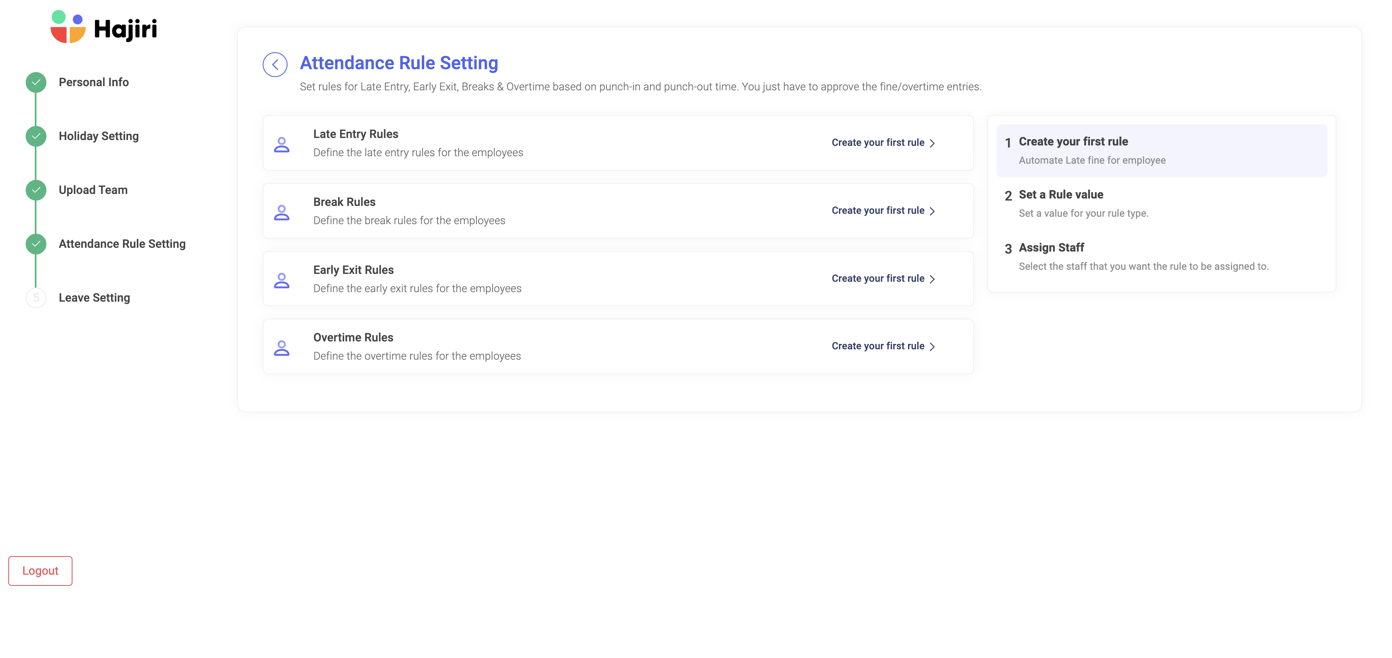
Task: Click the 'Set rules for Late Entry' subtitle
Action: (x=640, y=87)
